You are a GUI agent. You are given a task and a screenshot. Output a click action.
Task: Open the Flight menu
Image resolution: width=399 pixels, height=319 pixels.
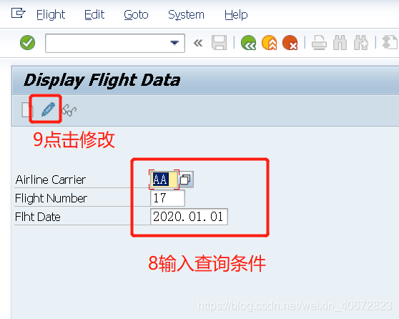click(51, 14)
